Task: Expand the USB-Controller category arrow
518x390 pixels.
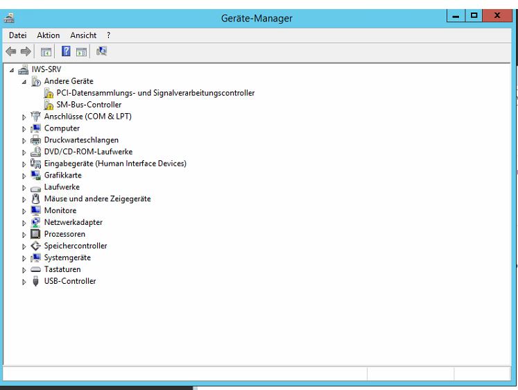Action: (x=24, y=282)
